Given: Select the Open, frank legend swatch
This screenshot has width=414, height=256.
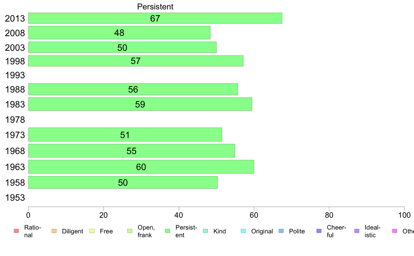Looking at the screenshot, I should 130,231.
